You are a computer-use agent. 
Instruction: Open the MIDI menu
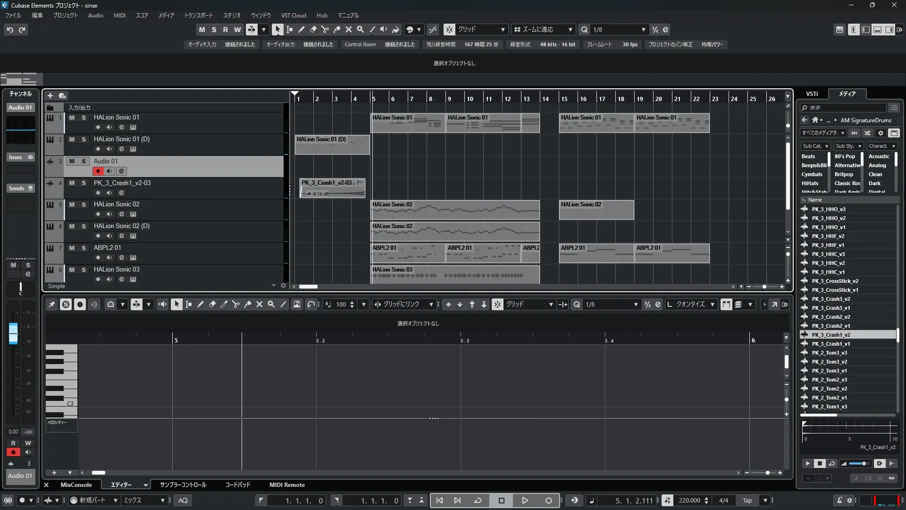pyautogui.click(x=119, y=16)
